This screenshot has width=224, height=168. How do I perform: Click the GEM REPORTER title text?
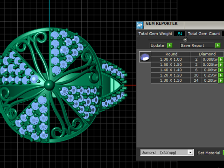[161, 23]
